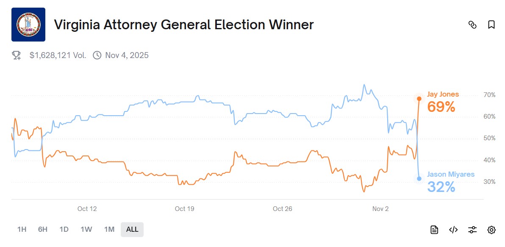Open the embed code view
The image size is (505, 247).
click(x=453, y=229)
